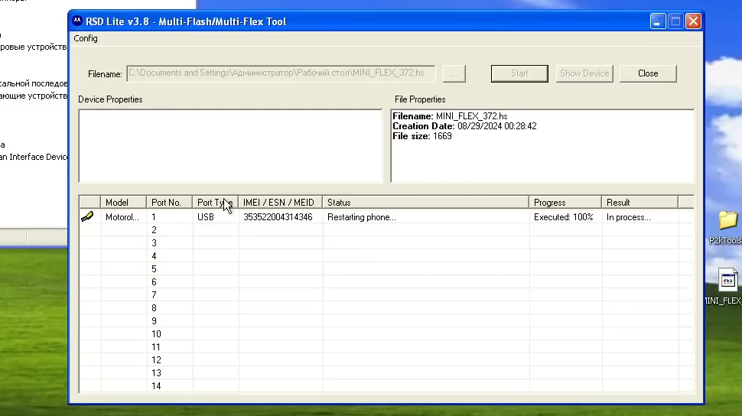Click the Port No. column header

168,203
